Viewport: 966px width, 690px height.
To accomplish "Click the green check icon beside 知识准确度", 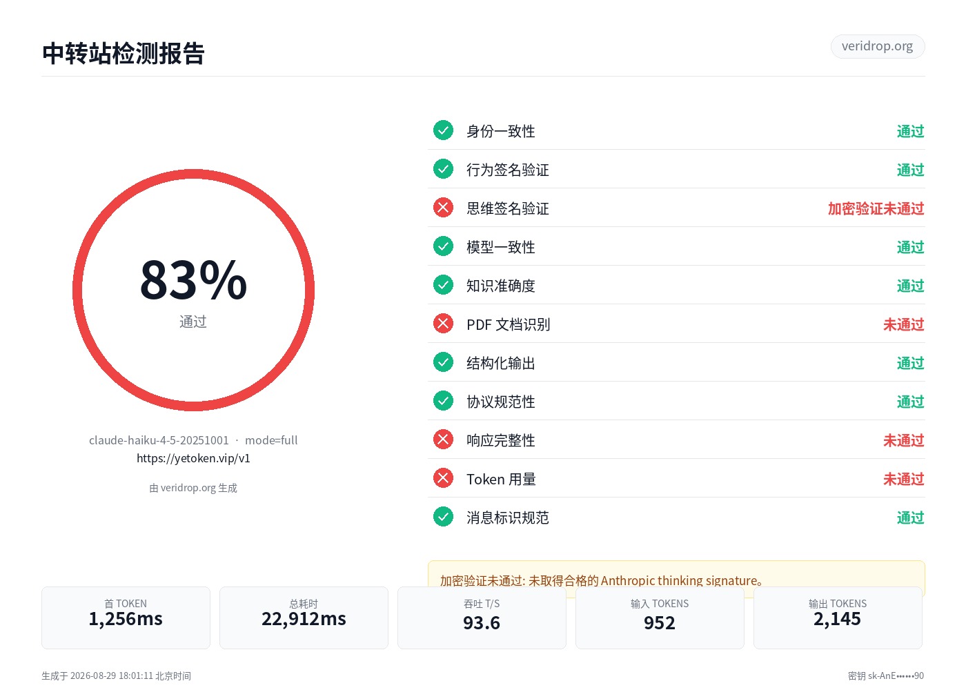I will [443, 284].
